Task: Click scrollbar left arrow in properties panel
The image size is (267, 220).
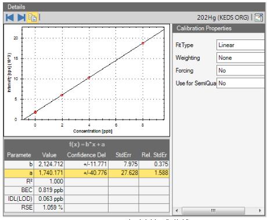Action: coord(176,210)
